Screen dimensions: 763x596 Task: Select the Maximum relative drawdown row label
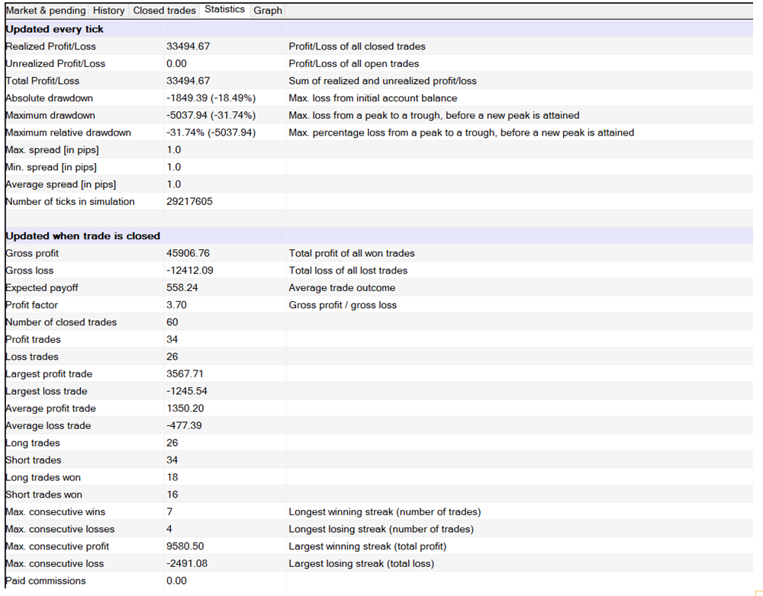68,133
